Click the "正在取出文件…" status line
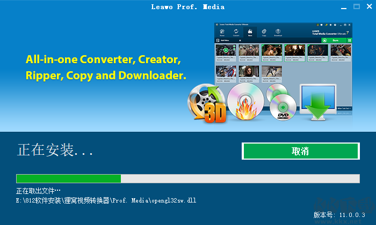376x225 pixels. click(x=38, y=191)
